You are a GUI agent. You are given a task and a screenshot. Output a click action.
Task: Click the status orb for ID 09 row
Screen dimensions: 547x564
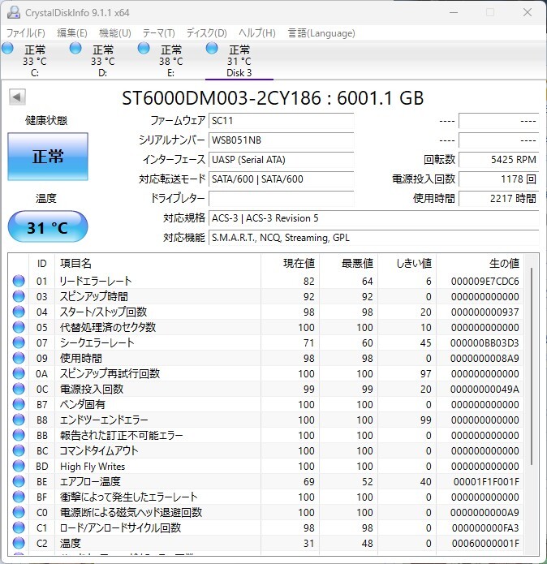click(x=19, y=358)
